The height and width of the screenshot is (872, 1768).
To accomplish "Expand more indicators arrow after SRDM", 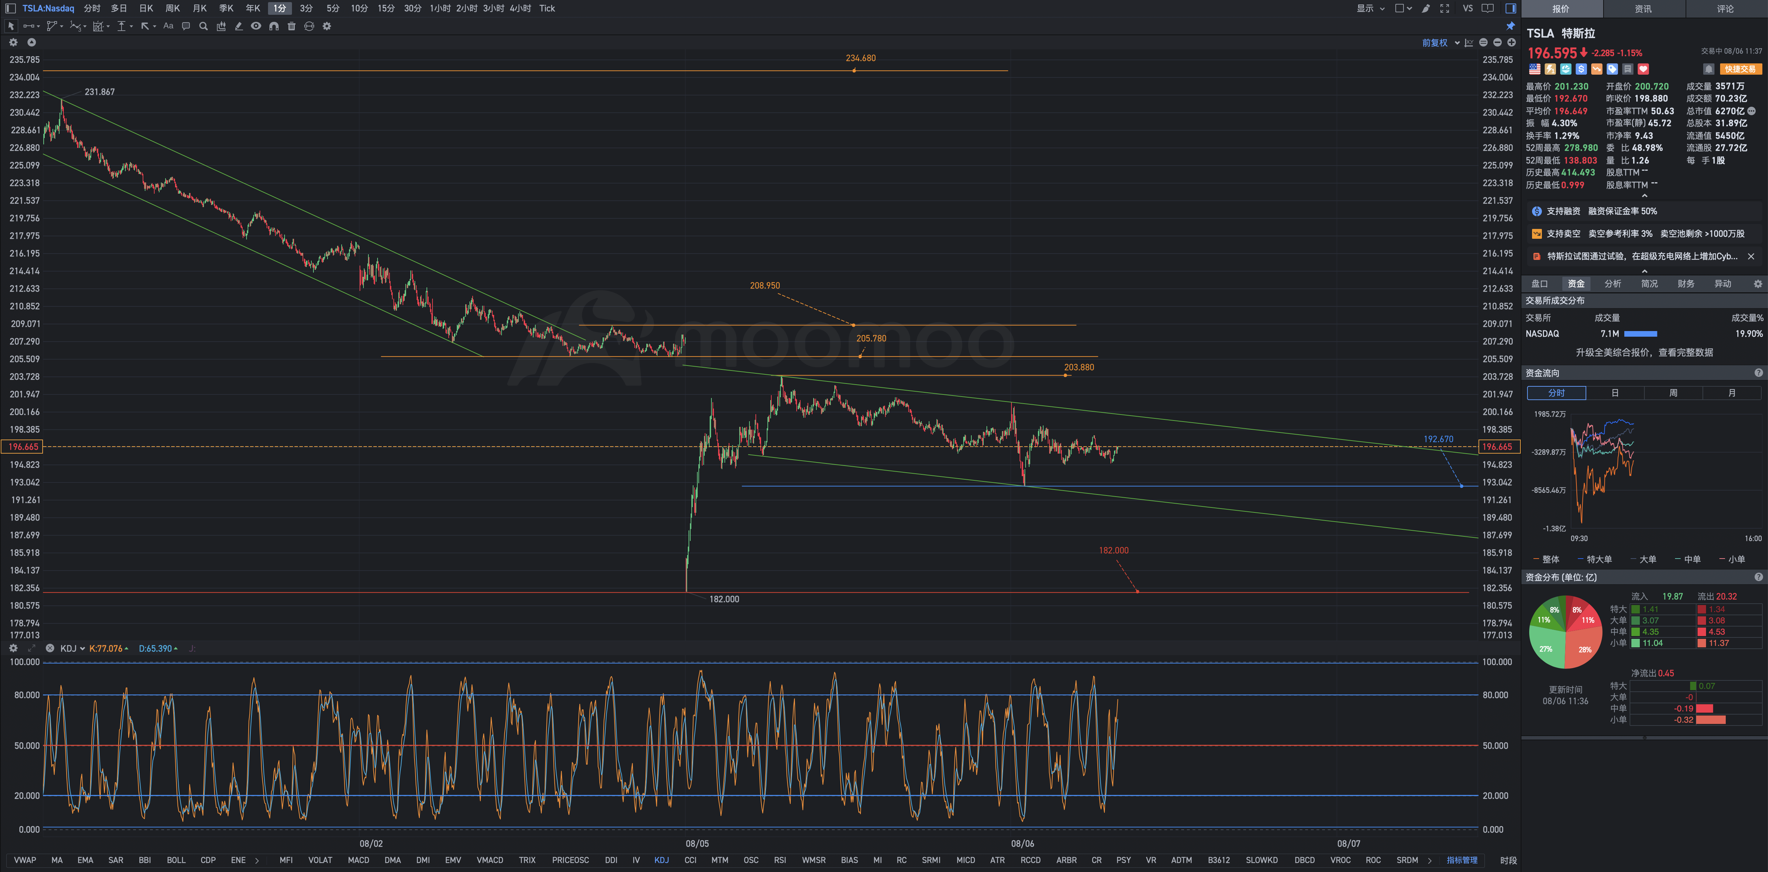I will click(1430, 860).
